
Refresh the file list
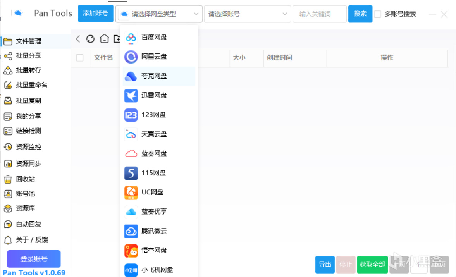point(90,39)
